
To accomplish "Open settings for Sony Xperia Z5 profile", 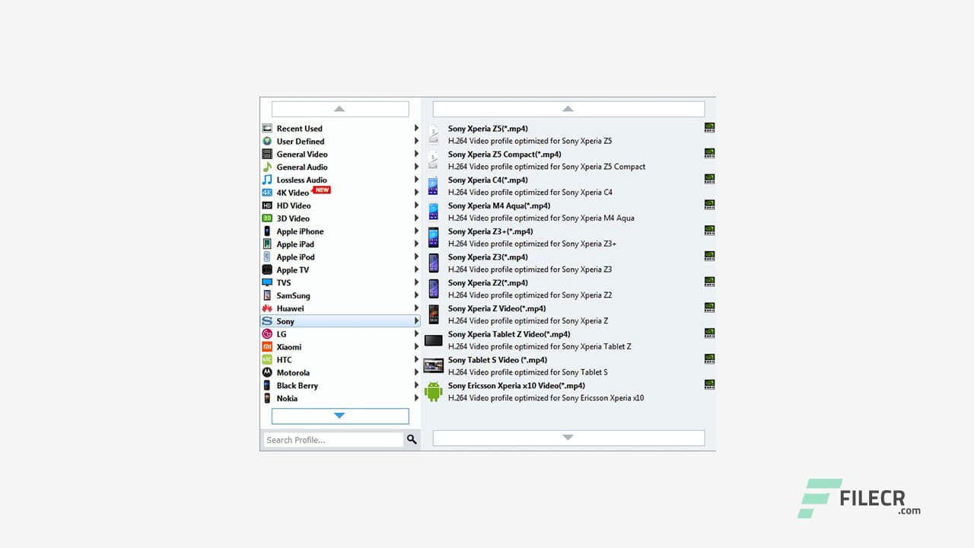I will (708, 129).
